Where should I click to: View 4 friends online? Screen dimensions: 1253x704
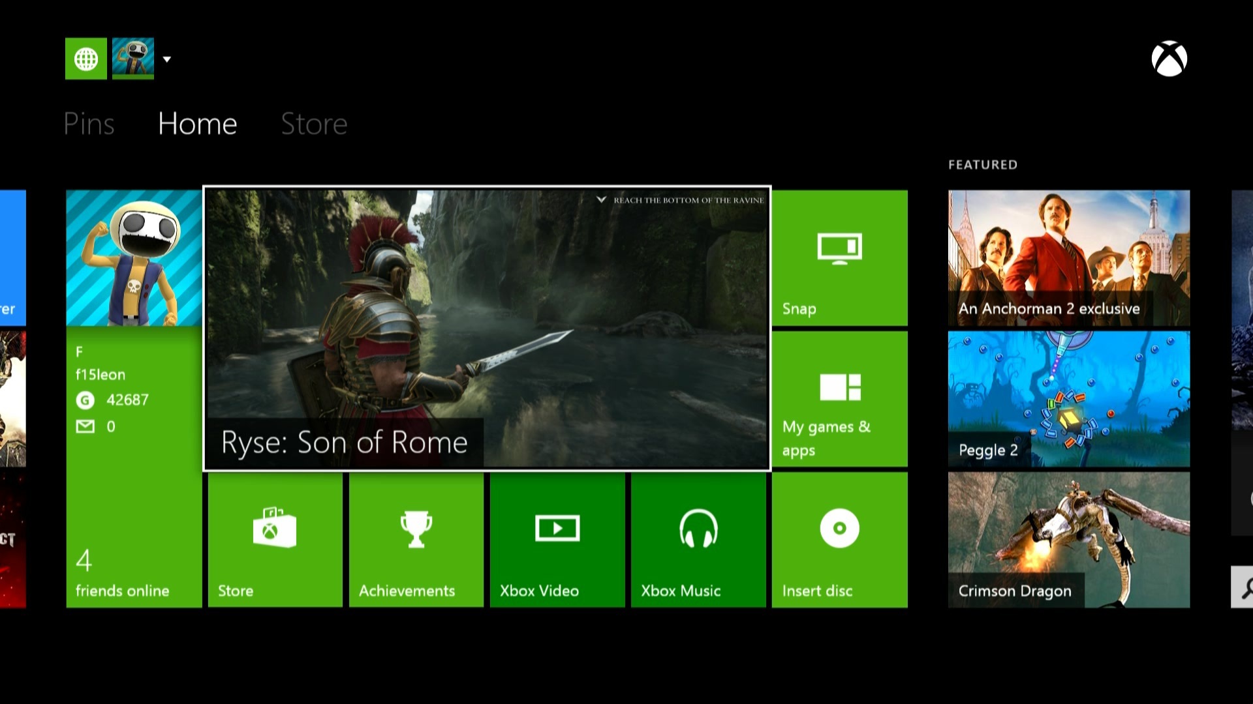[x=122, y=575]
